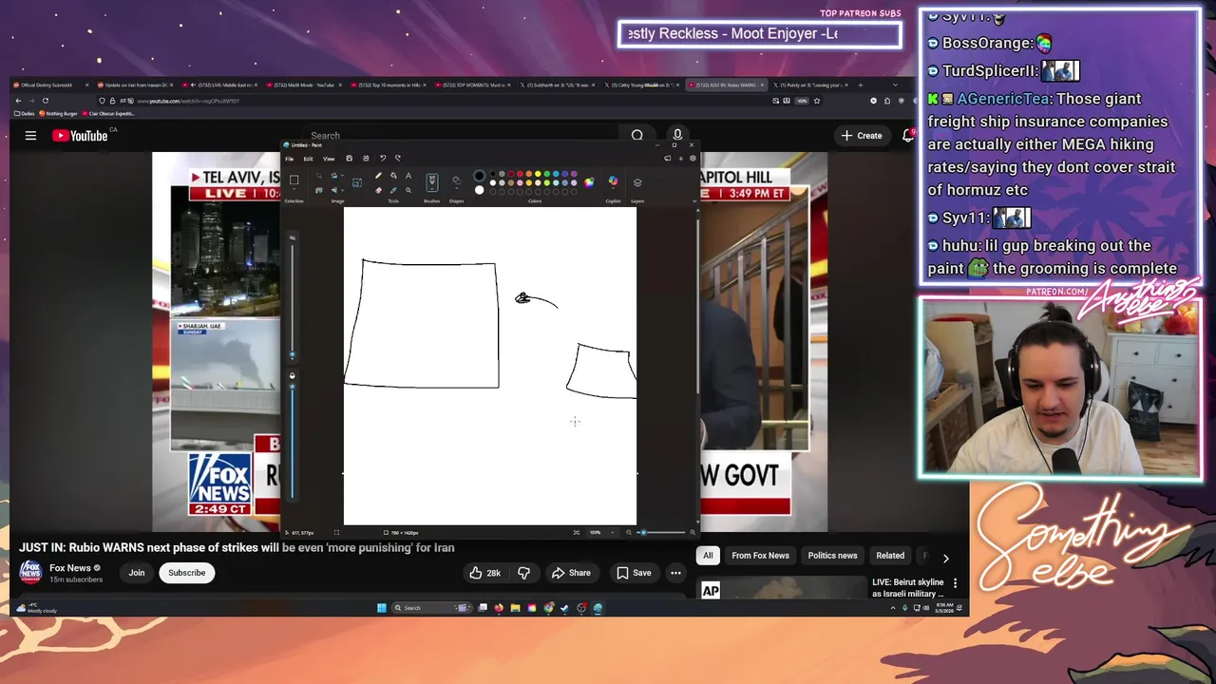Open the Shapes gallery in Paint
Image resolution: width=1216 pixels, height=684 pixels.
click(x=456, y=180)
